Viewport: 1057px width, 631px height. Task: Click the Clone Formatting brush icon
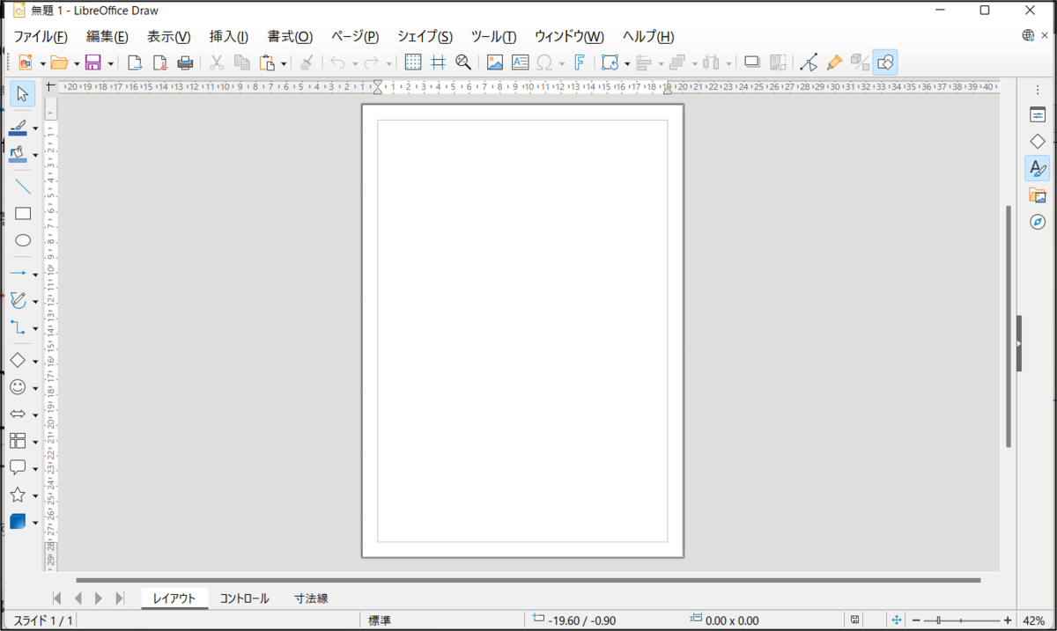tap(307, 62)
